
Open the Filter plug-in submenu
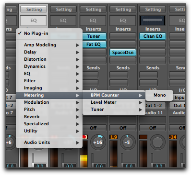click(49, 81)
